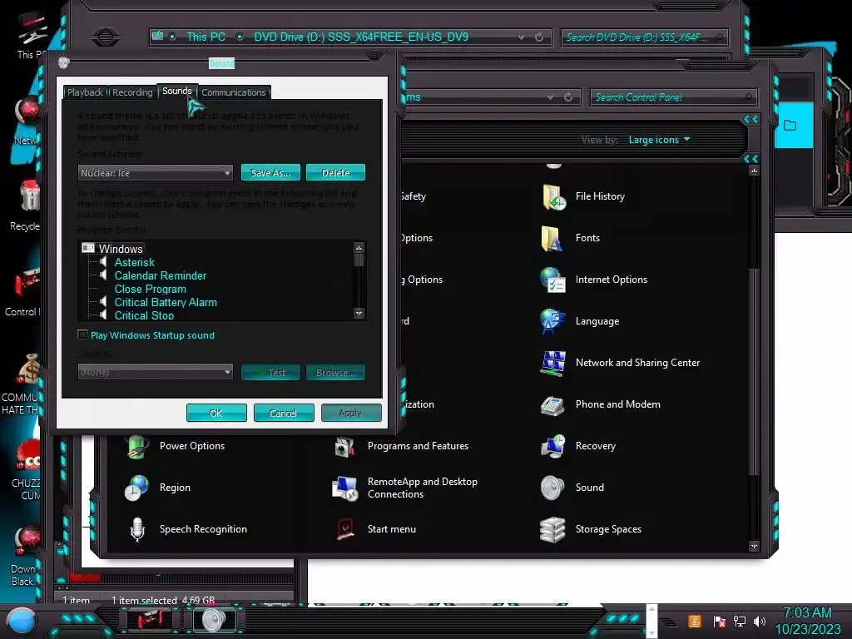Click the DVD Drive (D:) breadcrumb segment

[x=361, y=37]
